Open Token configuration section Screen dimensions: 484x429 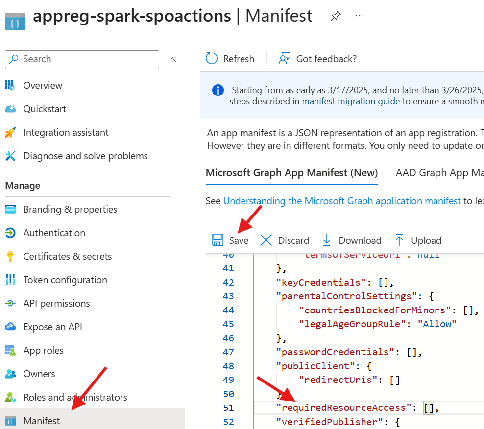(65, 280)
